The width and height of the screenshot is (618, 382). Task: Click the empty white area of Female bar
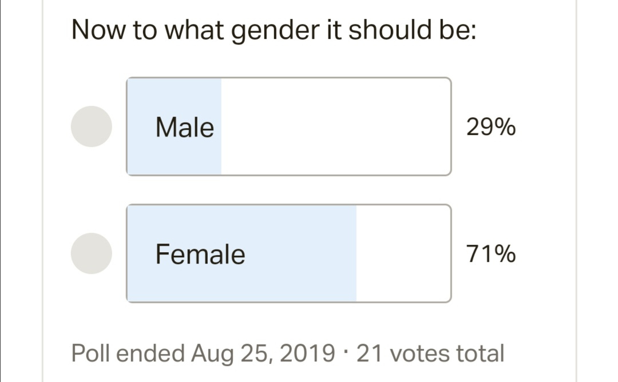(x=403, y=253)
